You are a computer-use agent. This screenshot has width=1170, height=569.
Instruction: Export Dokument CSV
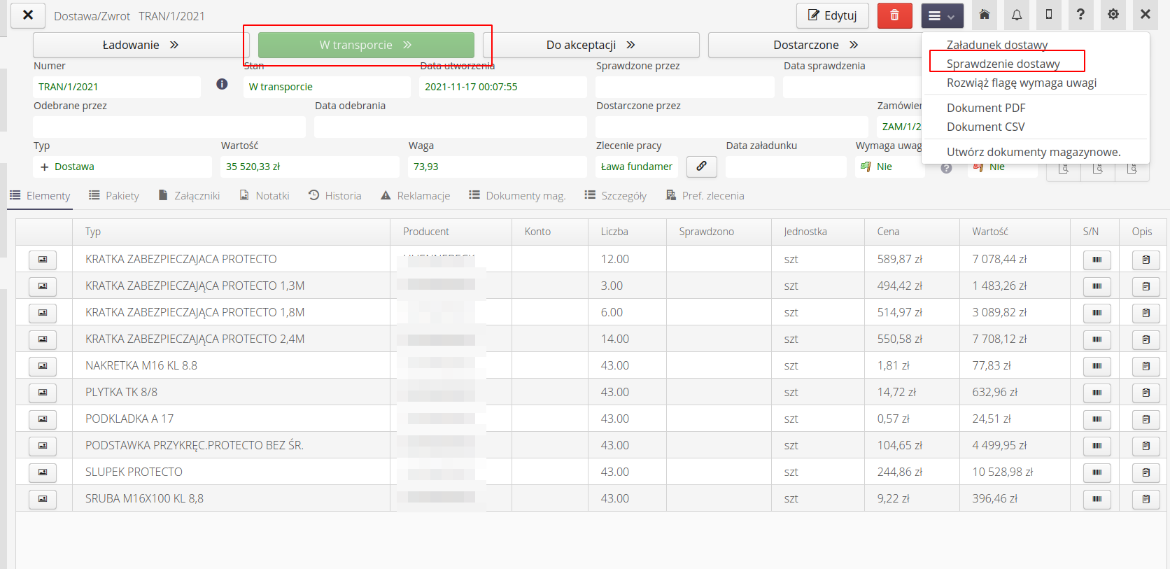(x=985, y=127)
